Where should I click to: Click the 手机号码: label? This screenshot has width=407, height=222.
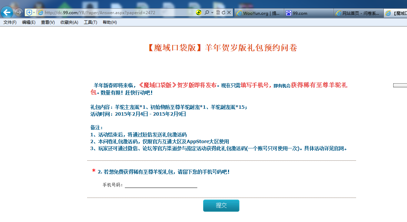click(x=113, y=185)
